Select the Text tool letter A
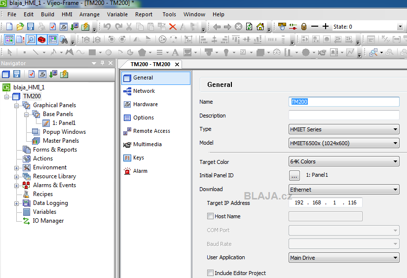The width and height of the screenshot is (407, 278). [175, 52]
